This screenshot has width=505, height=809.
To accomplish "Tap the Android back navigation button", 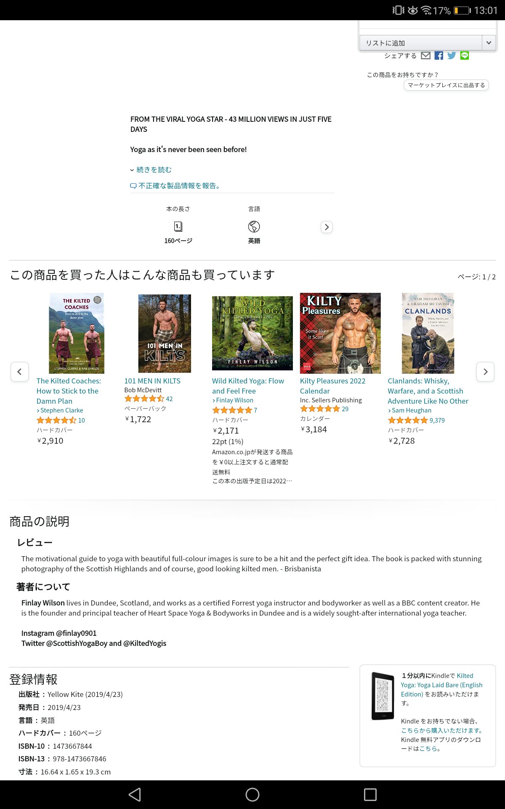I will tap(135, 795).
